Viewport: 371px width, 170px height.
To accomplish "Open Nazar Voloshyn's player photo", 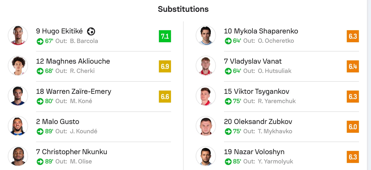I will coord(206,156).
